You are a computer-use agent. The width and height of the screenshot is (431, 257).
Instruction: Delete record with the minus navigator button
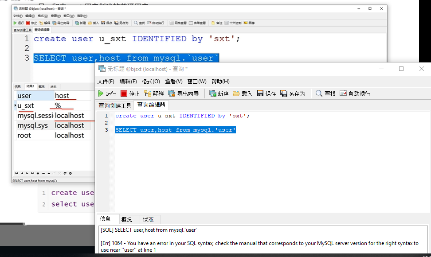pyautogui.click(x=43, y=173)
